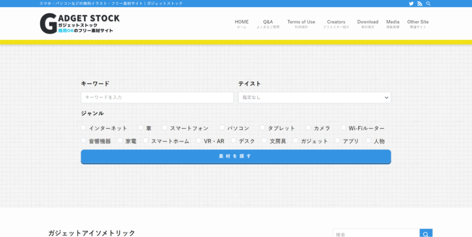This screenshot has height=237, width=472.
Task: Click the RSS feed icon
Action: click(x=420, y=4)
